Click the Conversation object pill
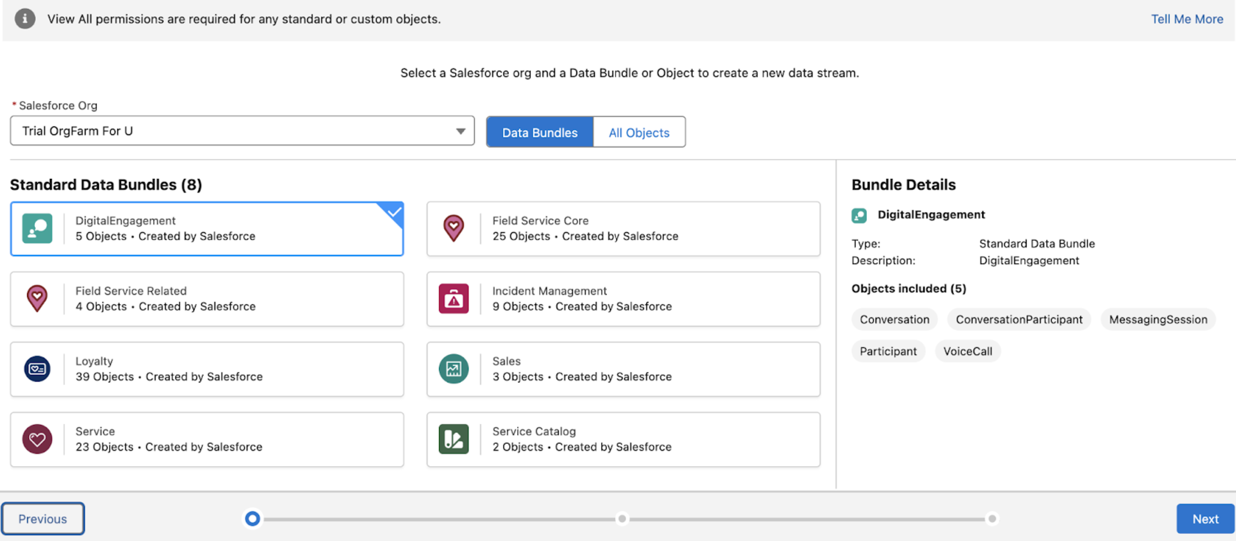Image resolution: width=1236 pixels, height=541 pixels. [895, 319]
